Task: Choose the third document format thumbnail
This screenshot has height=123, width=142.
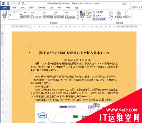Action: [36, 16]
